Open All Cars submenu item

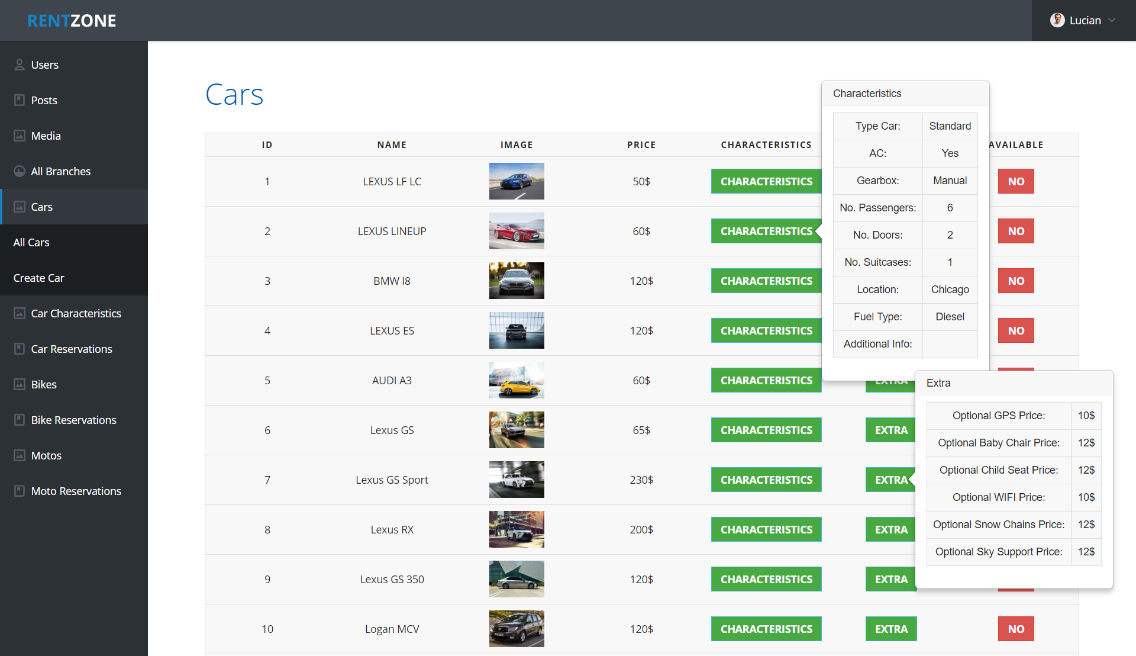click(31, 242)
